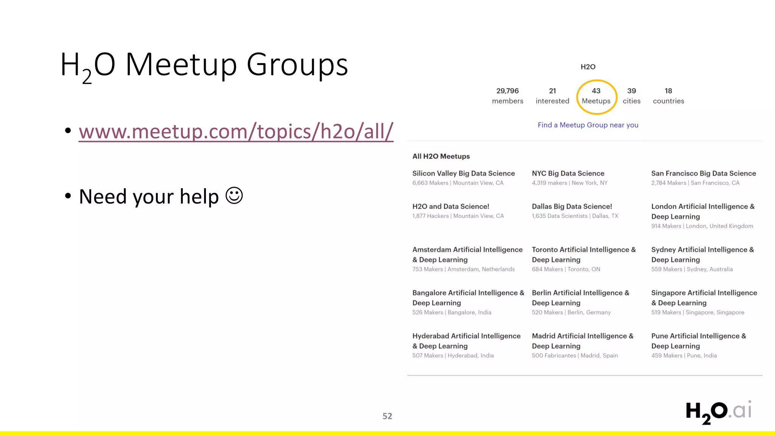Image resolution: width=775 pixels, height=436 pixels.
Task: Open Silicon Valley Big Data Science group
Action: (464, 173)
